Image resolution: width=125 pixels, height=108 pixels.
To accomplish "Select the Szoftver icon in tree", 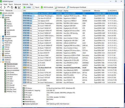I will pyautogui.click(x=3, y=53).
